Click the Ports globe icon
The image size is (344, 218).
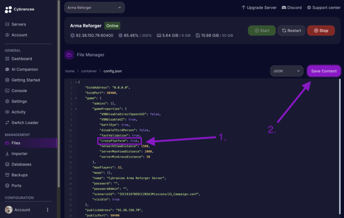coord(7,186)
